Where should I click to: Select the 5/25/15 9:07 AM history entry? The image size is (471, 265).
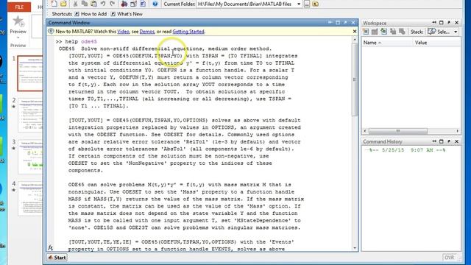pos(405,150)
